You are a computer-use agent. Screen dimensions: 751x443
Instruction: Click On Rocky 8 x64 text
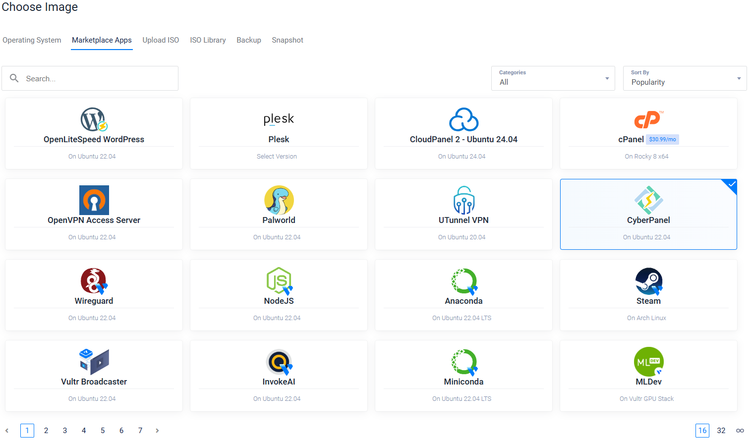tap(646, 157)
